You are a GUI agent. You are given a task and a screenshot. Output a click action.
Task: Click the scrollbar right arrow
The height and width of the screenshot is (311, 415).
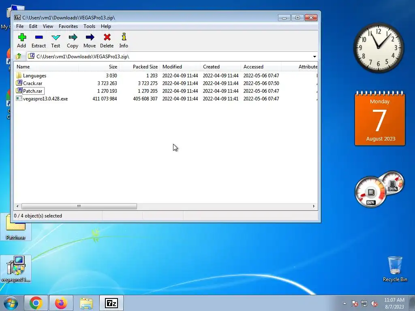click(x=314, y=206)
